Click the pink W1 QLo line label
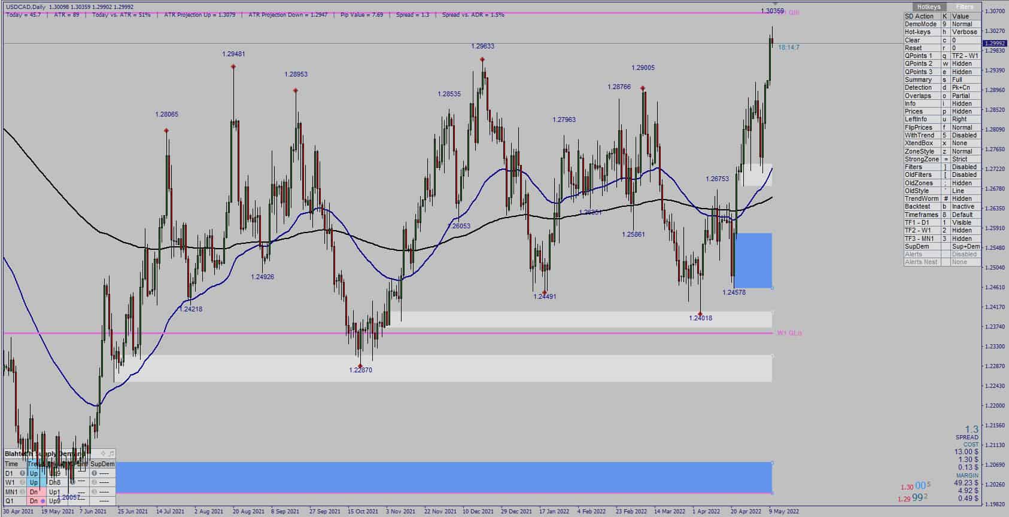Image resolution: width=1009 pixels, height=517 pixels. tap(789, 333)
